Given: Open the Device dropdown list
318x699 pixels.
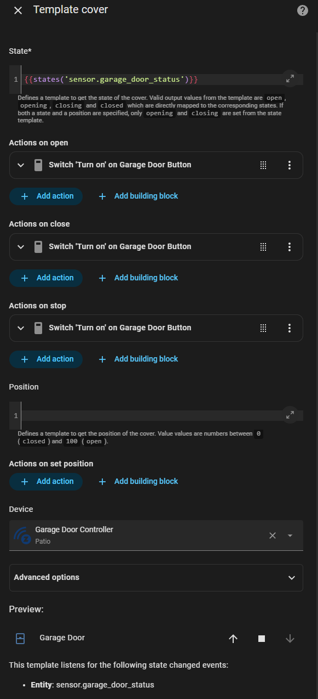Looking at the screenshot, I should tap(290, 535).
